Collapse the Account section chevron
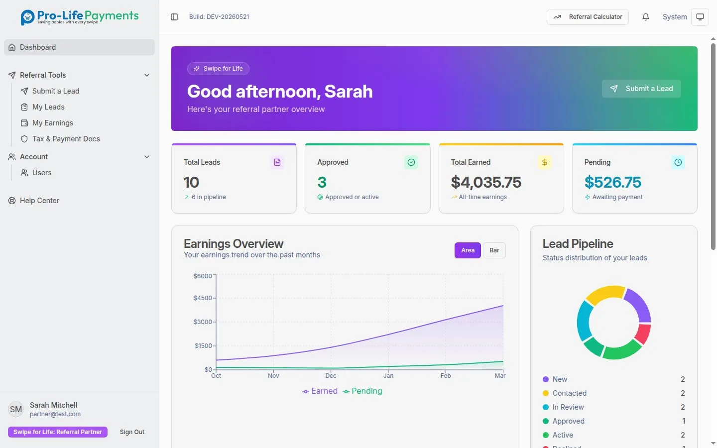This screenshot has height=448, width=717. pyautogui.click(x=147, y=157)
